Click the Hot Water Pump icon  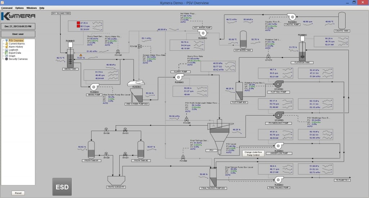pos(202,33)
